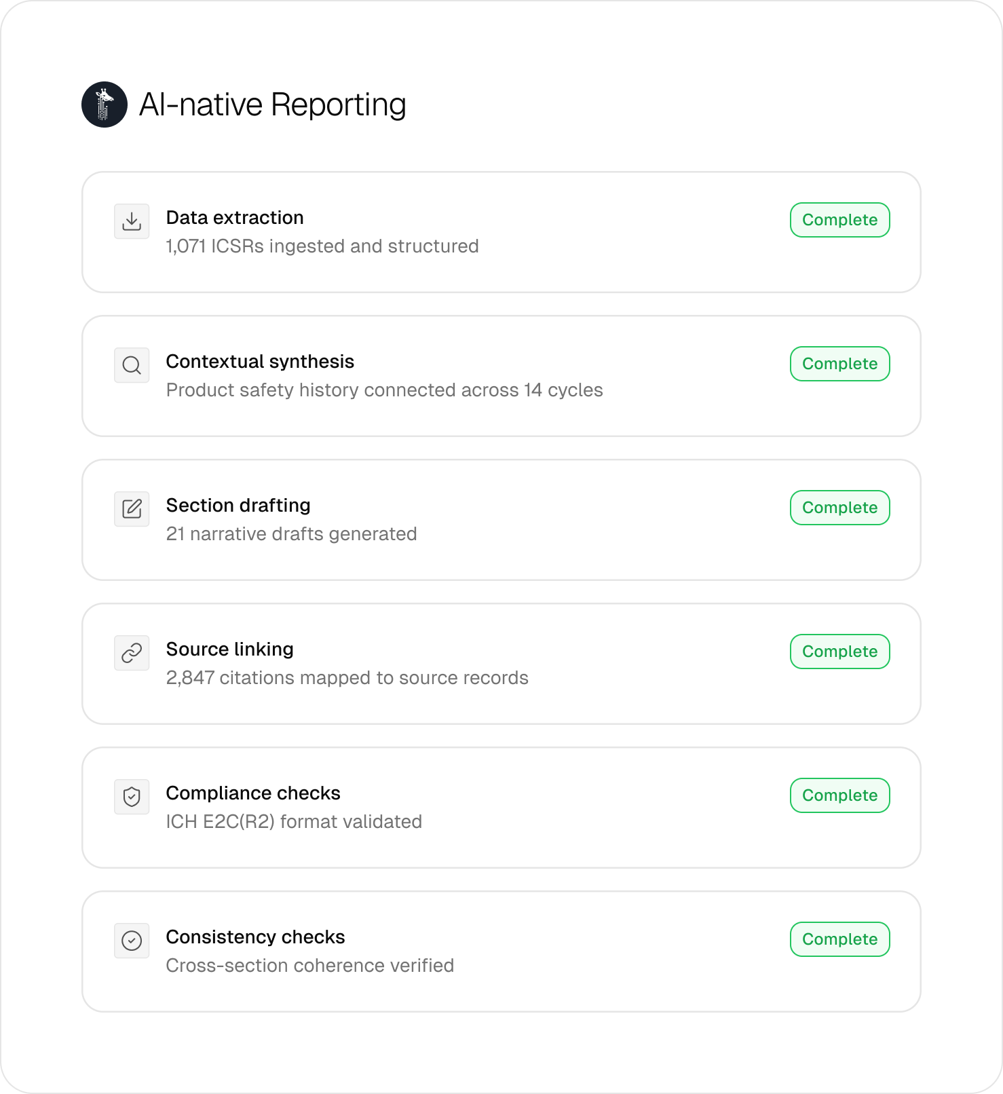The width and height of the screenshot is (1003, 1094).
Task: Click the shield icon for Compliance checks
Action: tap(132, 797)
